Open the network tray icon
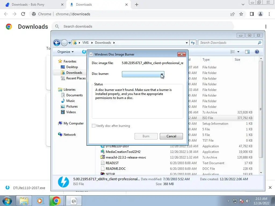Viewport: 275px width, 206px height. pyautogui.click(x=235, y=201)
